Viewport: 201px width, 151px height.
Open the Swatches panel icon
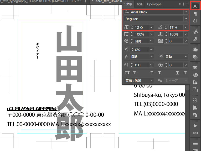point(195,68)
